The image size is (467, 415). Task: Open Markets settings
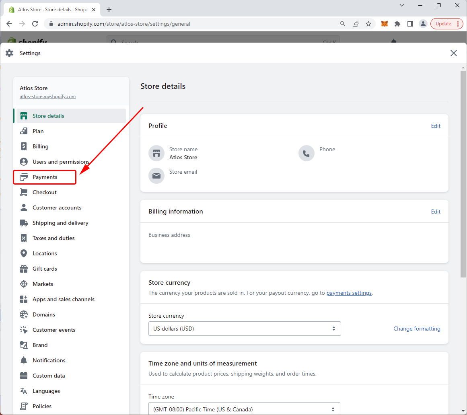pyautogui.click(x=71, y=284)
